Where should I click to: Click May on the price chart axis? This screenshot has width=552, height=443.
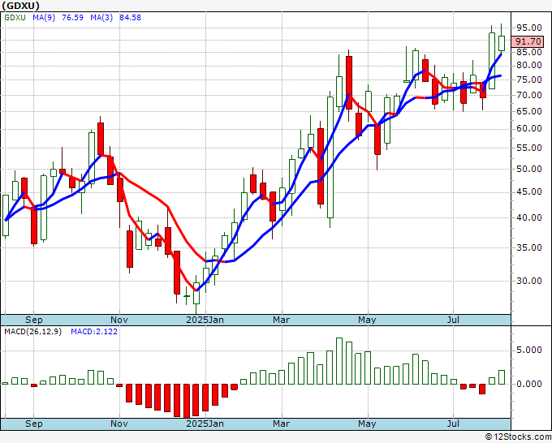[367, 320]
